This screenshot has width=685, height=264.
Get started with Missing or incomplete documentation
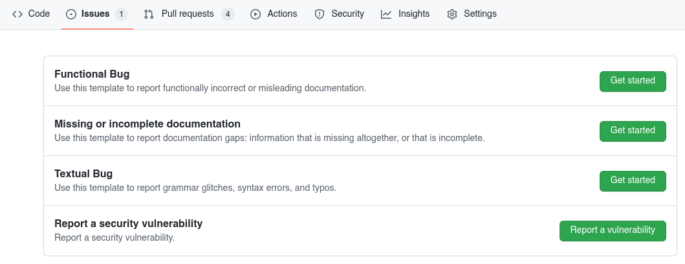tap(633, 131)
